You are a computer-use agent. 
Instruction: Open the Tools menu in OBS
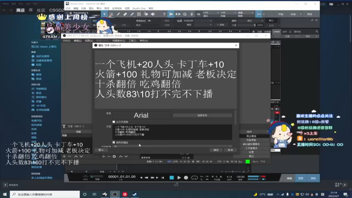(x=132, y=40)
